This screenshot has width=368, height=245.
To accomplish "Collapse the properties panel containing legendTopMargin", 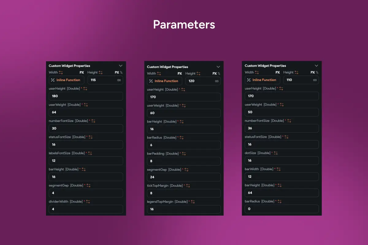I will click(218, 67).
